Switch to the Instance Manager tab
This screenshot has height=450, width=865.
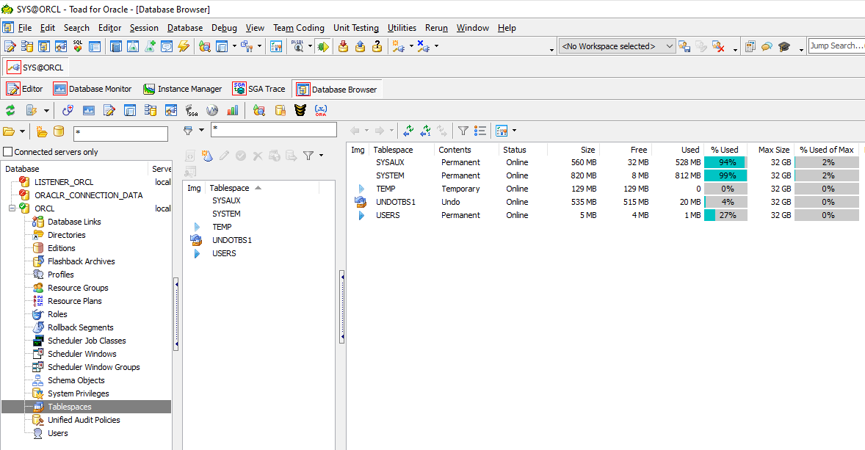(183, 89)
